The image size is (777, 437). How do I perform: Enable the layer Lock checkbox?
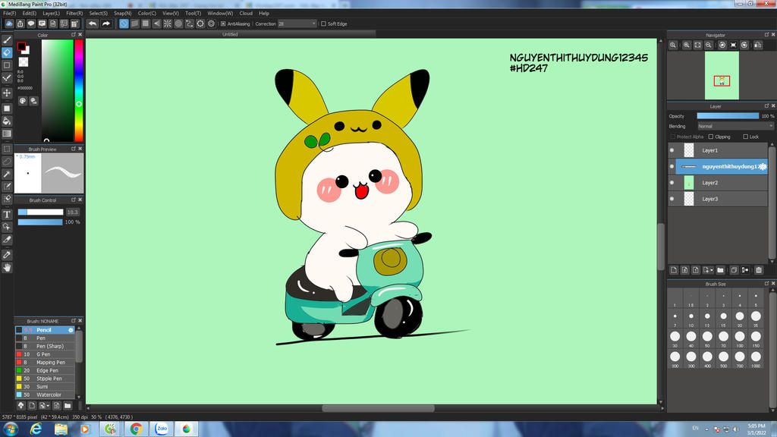click(x=745, y=137)
